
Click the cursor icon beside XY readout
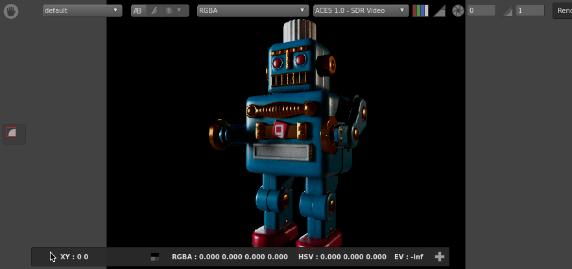tap(53, 257)
